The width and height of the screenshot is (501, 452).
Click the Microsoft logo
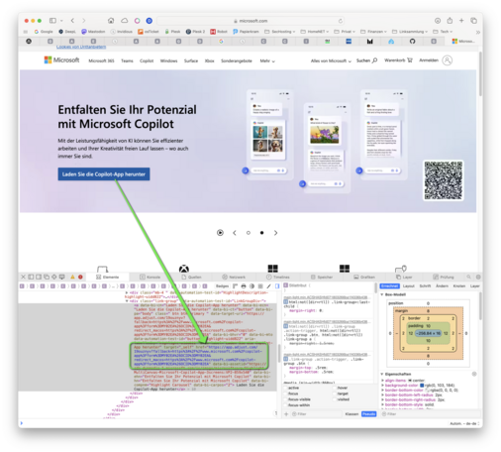61,60
